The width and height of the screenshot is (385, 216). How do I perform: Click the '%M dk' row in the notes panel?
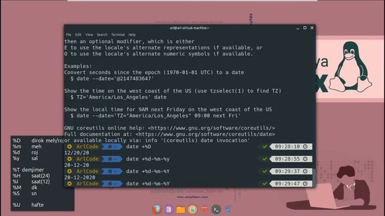click(x=25, y=187)
